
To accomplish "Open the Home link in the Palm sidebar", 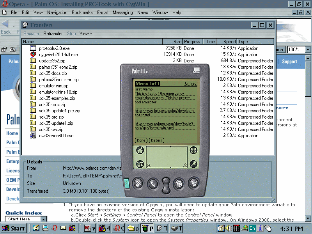I will (x=12, y=133).
